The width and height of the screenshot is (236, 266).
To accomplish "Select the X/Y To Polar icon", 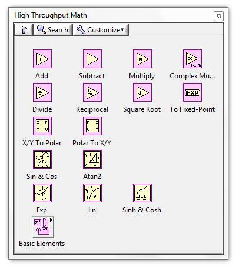I will coord(42,126).
